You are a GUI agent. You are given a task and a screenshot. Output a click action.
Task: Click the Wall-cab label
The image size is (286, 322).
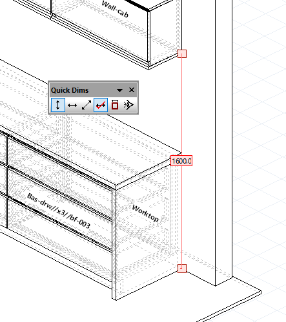115,9
